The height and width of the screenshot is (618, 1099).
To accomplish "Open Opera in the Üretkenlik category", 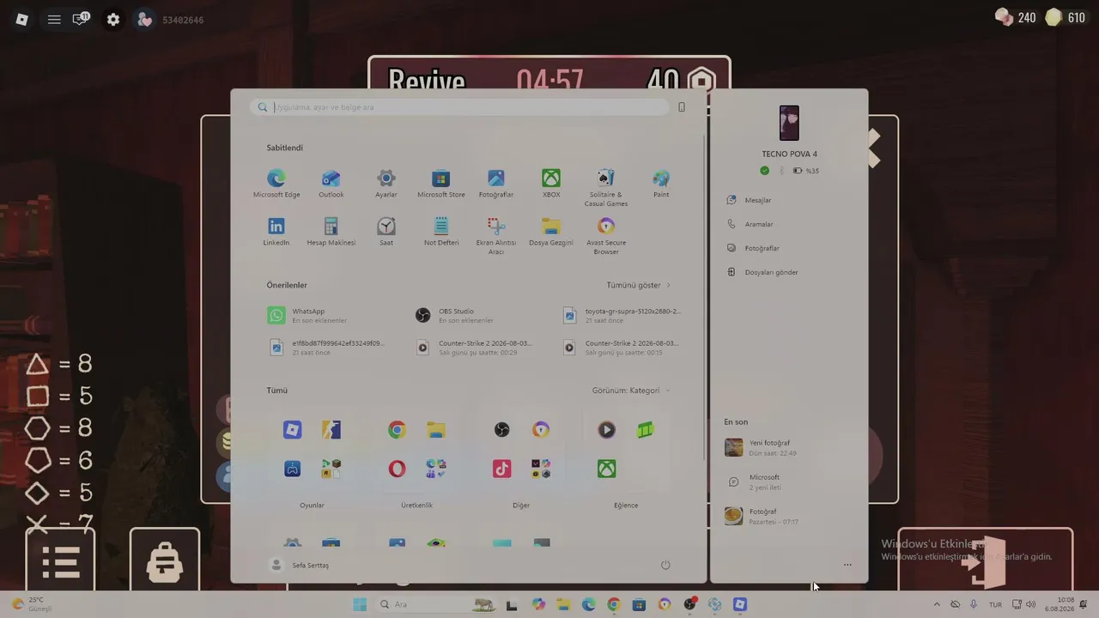I will tap(397, 469).
